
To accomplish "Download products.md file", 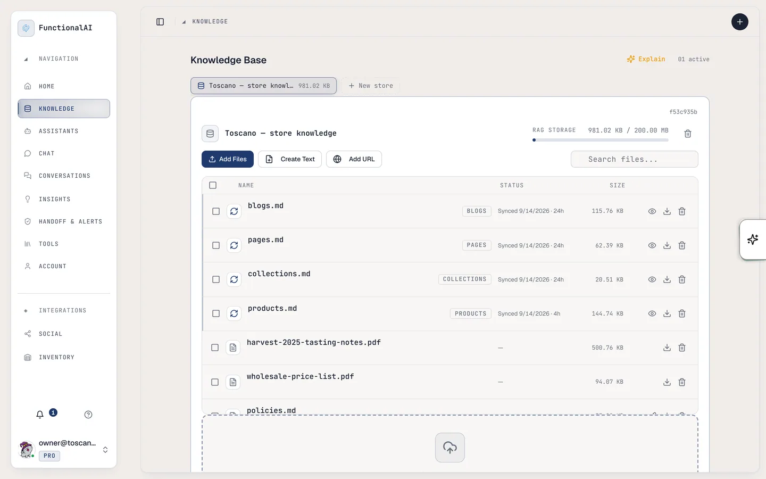I will tap(667, 313).
